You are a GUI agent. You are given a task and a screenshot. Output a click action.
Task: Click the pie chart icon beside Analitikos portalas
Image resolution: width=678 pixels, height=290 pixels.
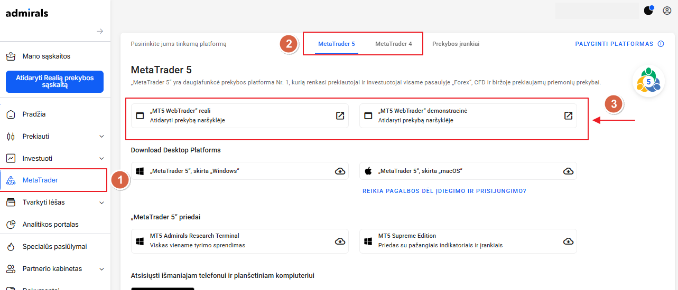[11, 225]
